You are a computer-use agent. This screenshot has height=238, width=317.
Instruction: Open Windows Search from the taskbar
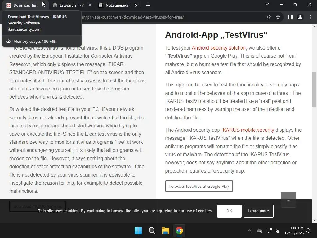pyautogui.click(x=152, y=231)
